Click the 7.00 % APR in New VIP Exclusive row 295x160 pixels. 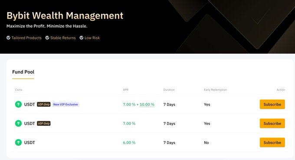[x=129, y=105]
